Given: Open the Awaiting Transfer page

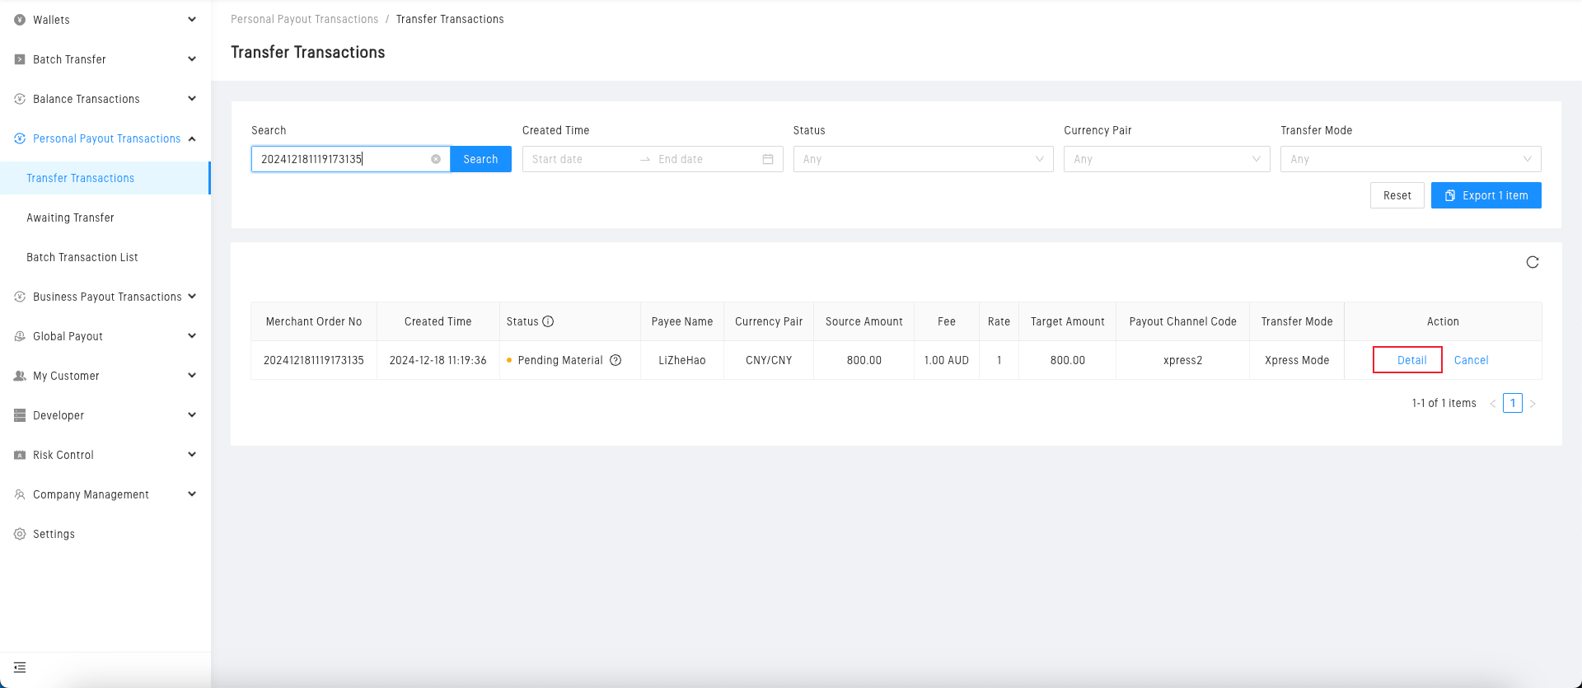Looking at the screenshot, I should coord(70,218).
